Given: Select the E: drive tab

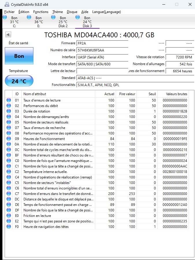Looking at the screenshot, I should pyautogui.click(x=39, y=22).
